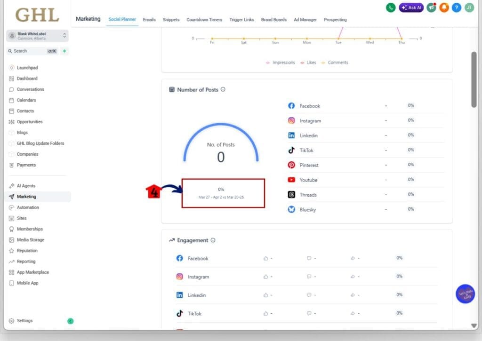
Task: Expand the Blank WhiteLabel account switcher
Action: (x=38, y=36)
